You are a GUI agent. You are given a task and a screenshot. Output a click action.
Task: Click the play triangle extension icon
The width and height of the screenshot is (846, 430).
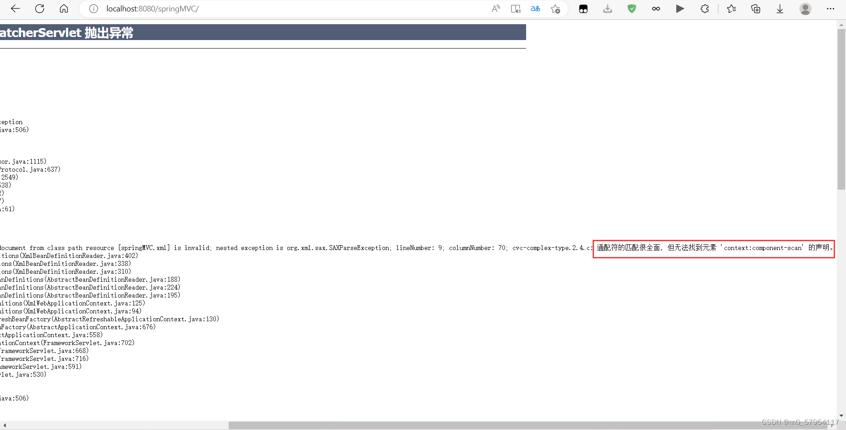click(680, 9)
